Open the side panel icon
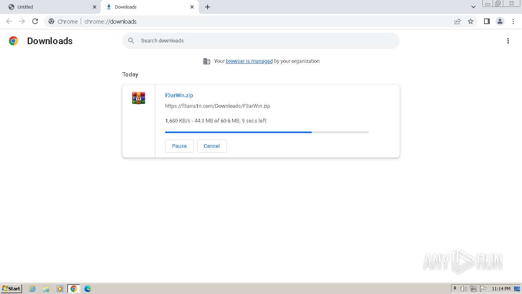The image size is (522, 294). [487, 21]
